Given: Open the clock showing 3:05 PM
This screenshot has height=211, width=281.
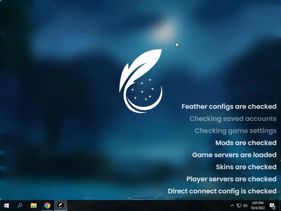Looking at the screenshot, I should point(257,206).
